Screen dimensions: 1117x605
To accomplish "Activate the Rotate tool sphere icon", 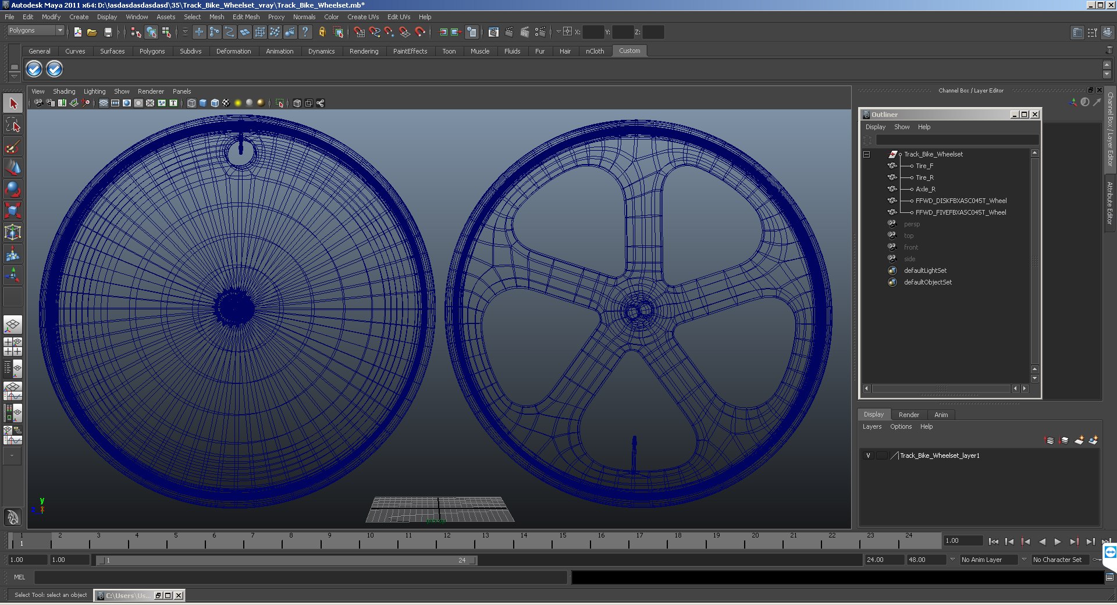I will (13, 190).
